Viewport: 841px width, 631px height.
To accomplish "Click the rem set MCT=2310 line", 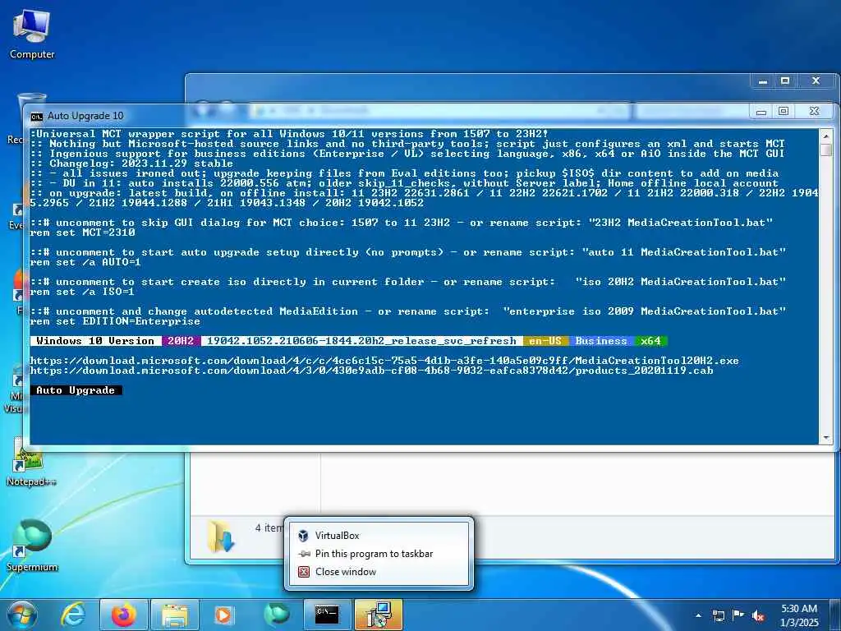I will click(x=83, y=233).
